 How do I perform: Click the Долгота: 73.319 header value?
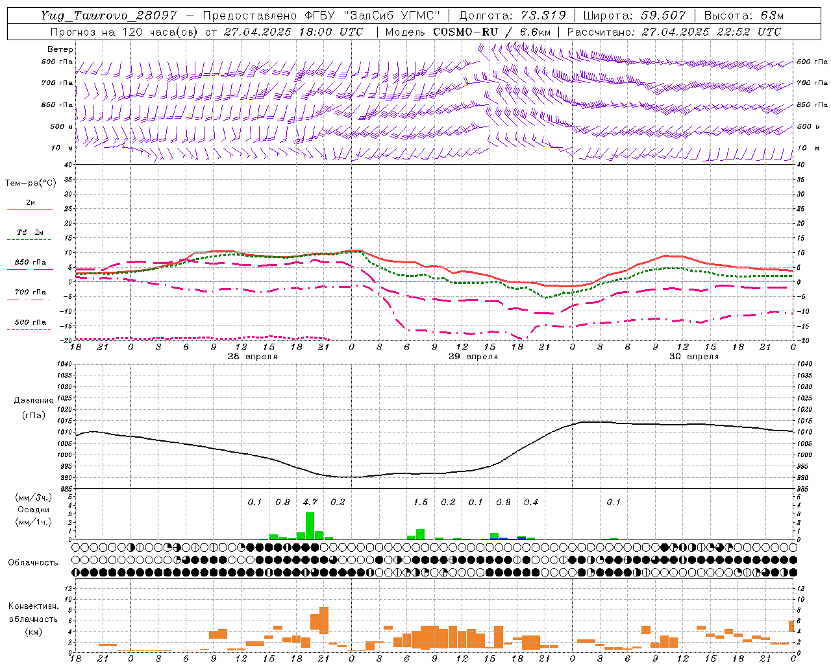512,16
